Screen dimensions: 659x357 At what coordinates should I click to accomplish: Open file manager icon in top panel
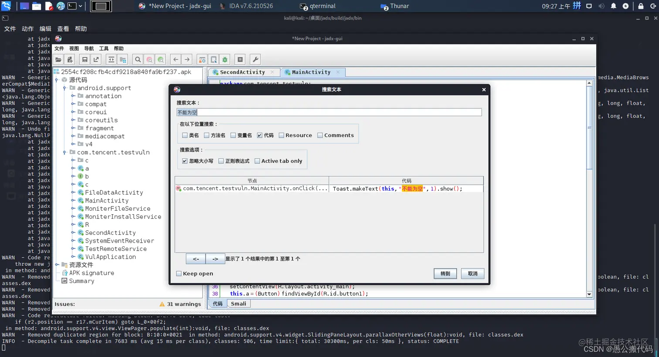click(x=37, y=6)
